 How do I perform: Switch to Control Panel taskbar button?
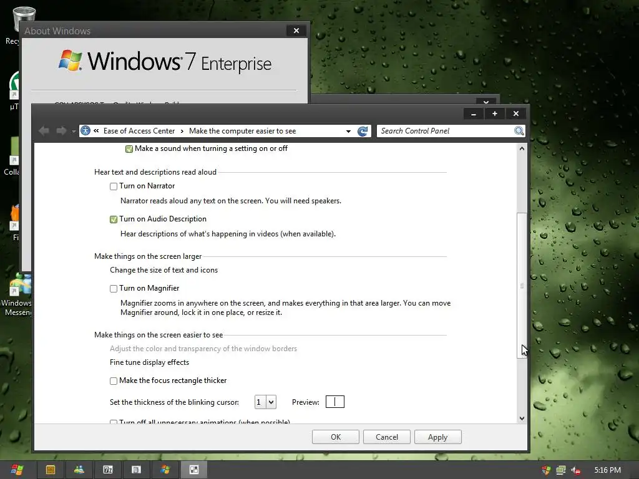(194, 470)
